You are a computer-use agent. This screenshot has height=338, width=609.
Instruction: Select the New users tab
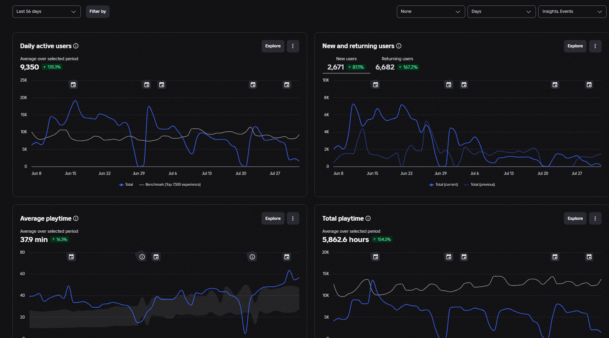pos(346,64)
